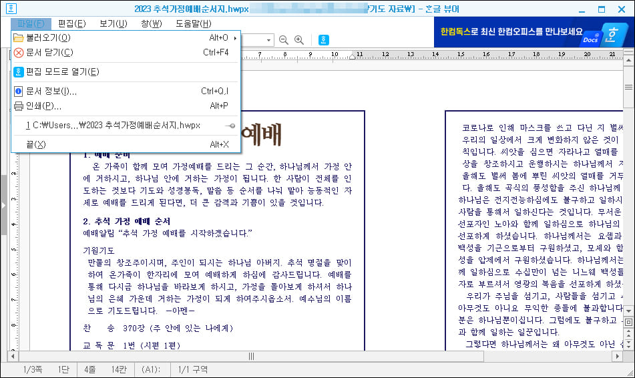Click the 1/1 구역 section status

[193, 369]
